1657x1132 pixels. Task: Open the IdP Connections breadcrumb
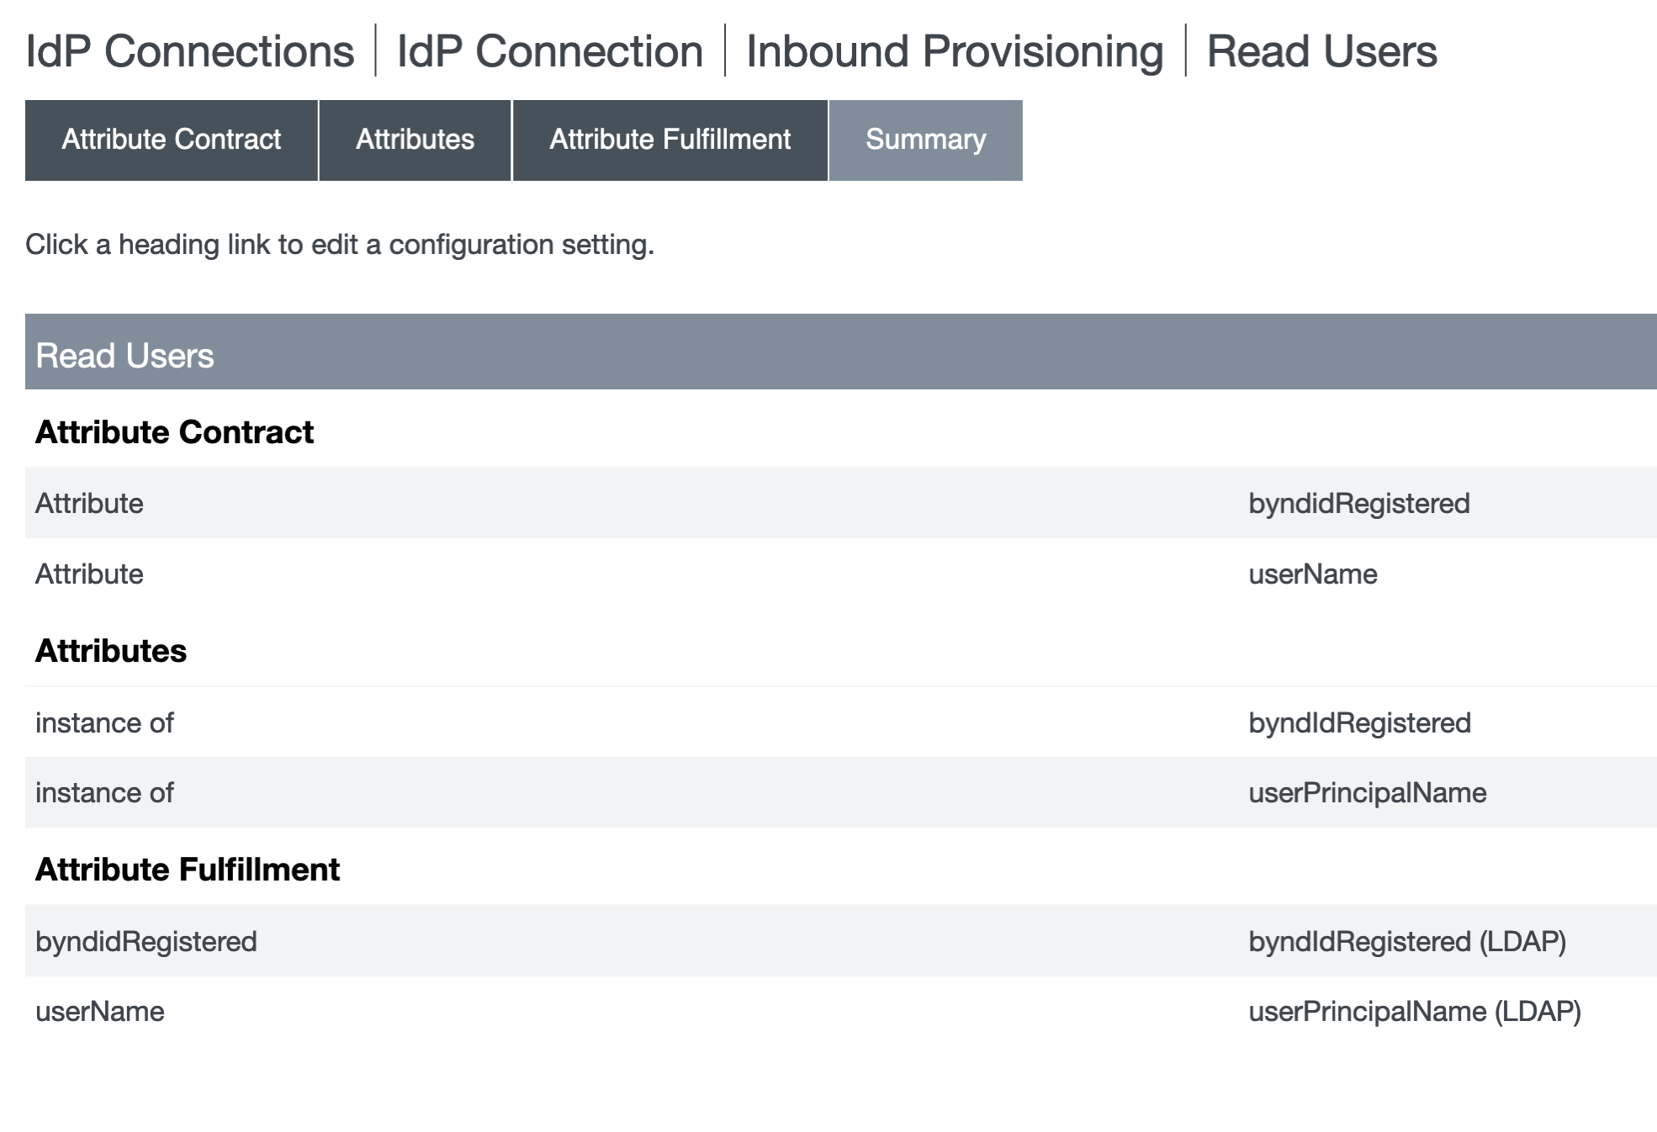coord(190,51)
